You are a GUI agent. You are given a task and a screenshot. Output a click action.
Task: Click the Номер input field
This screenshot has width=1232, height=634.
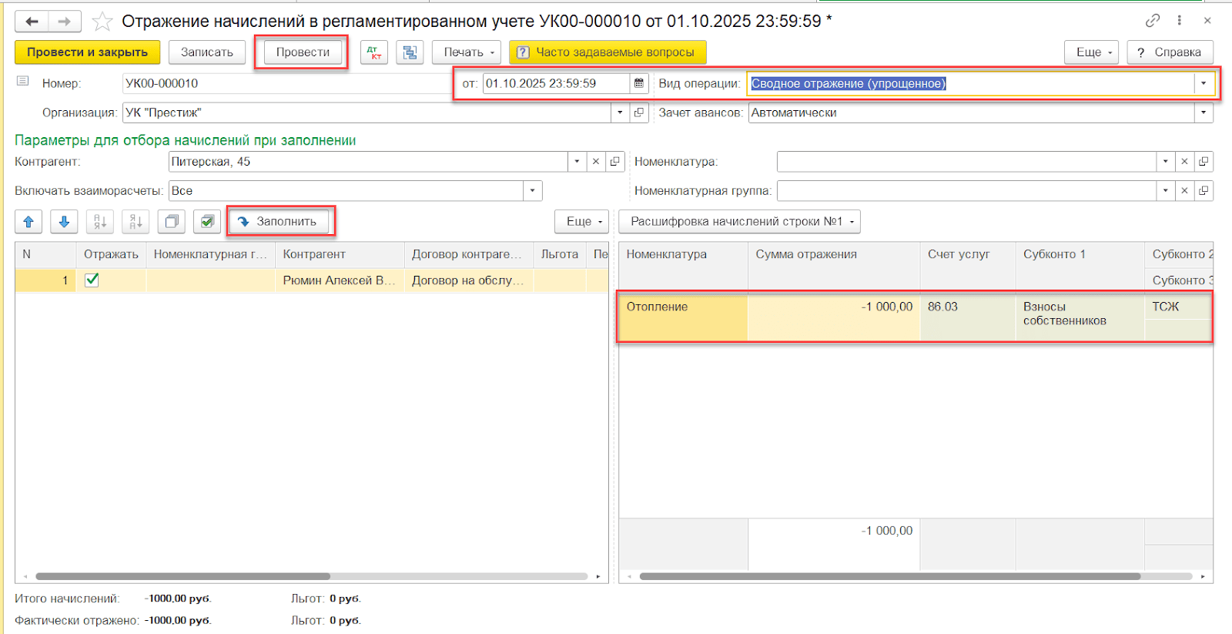(285, 83)
